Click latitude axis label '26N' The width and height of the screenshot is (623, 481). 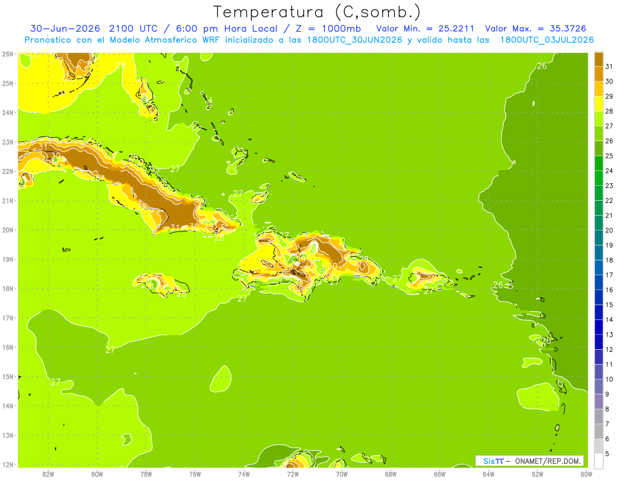[8, 54]
